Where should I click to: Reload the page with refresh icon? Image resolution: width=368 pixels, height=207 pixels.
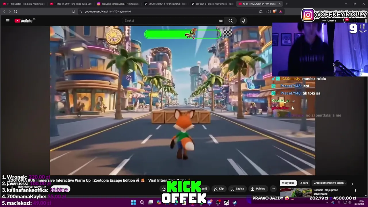point(16,11)
